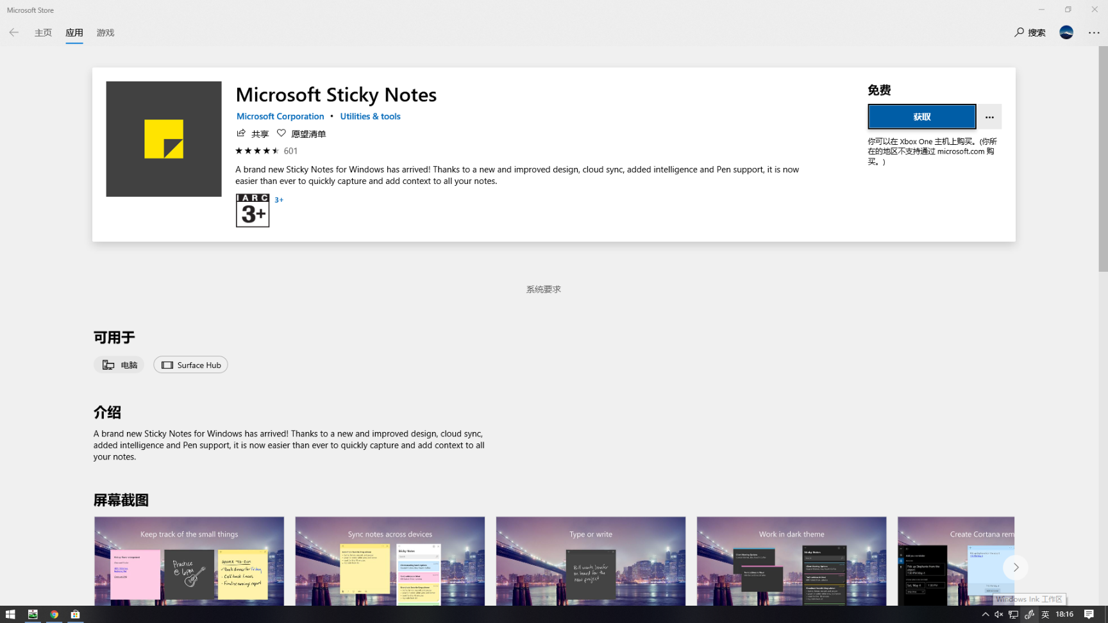Image resolution: width=1108 pixels, height=623 pixels.
Task: Open the Microsoft Corporation publisher link
Action: pos(280,116)
